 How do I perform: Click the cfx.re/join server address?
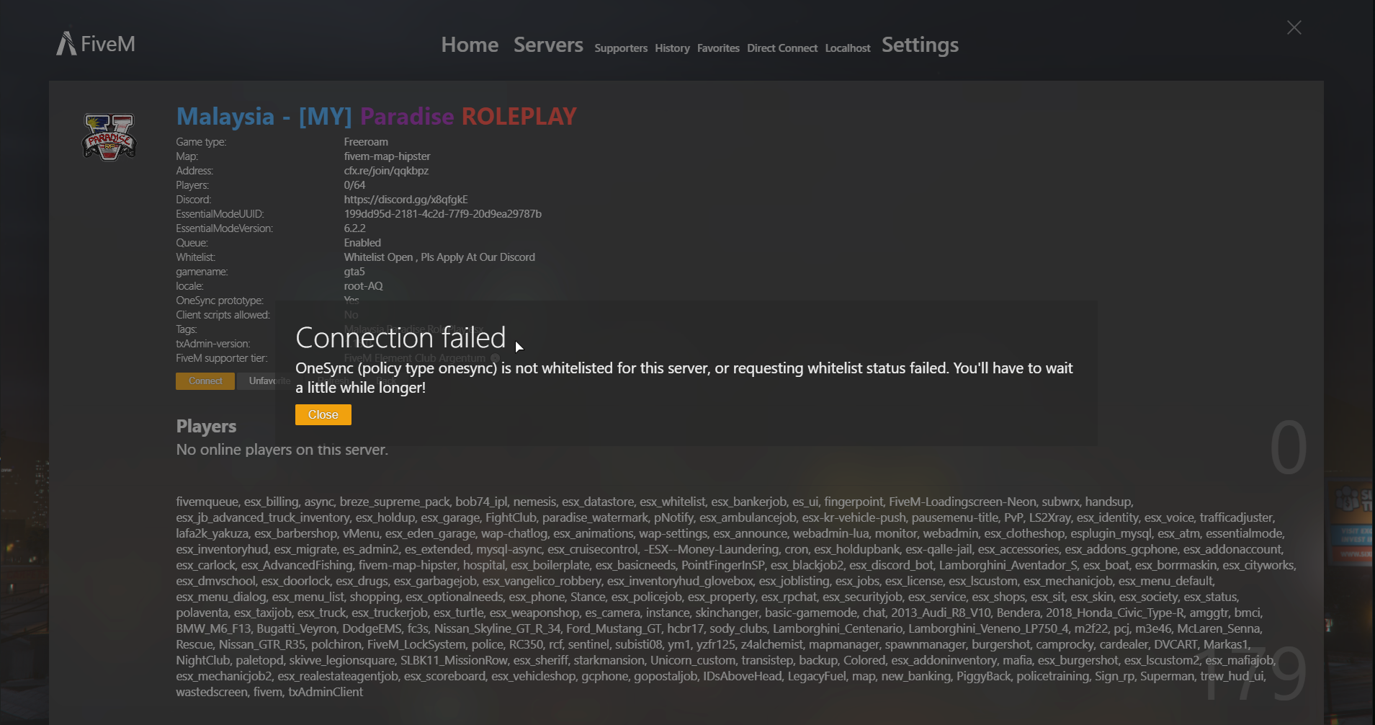point(386,171)
